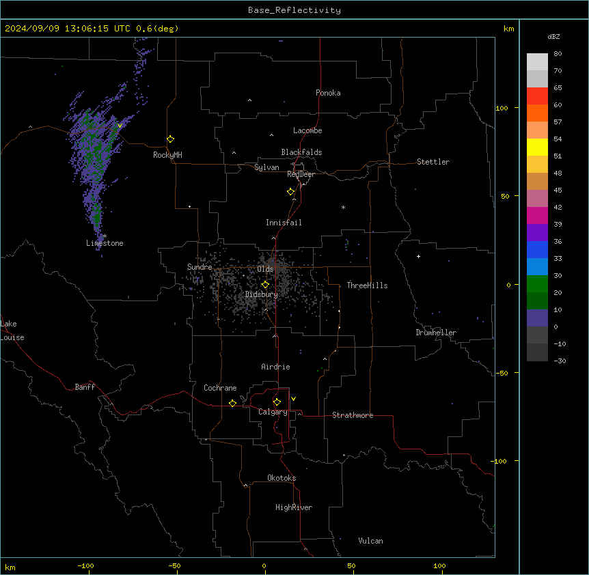Click the Sundre city label
589x575 pixels.
(x=200, y=267)
